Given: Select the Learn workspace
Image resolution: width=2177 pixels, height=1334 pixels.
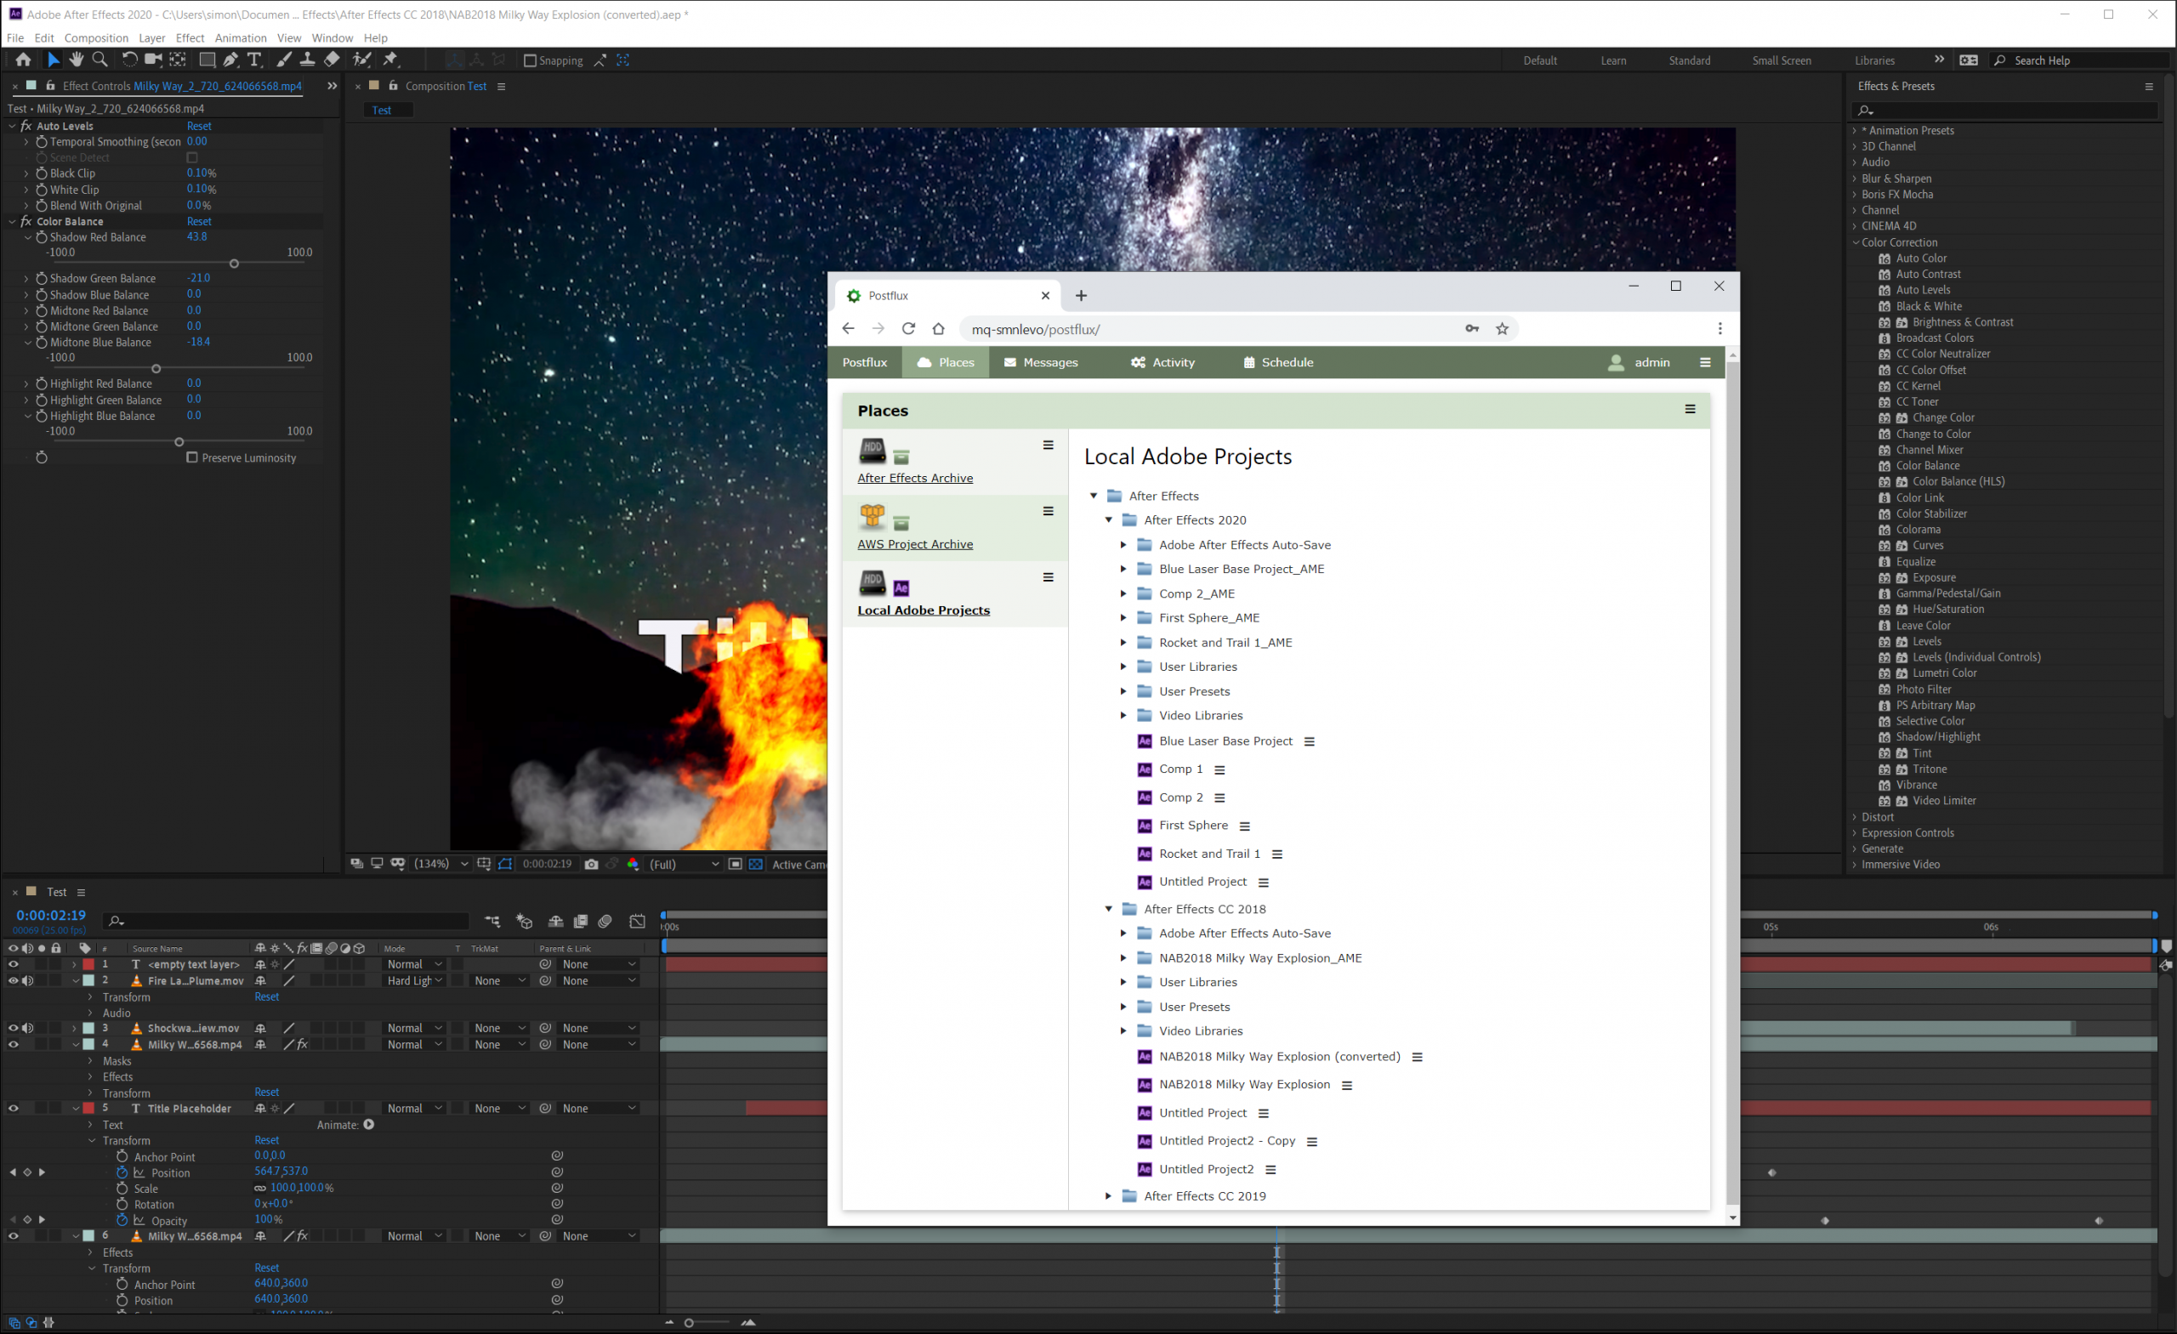Looking at the screenshot, I should 1613,61.
